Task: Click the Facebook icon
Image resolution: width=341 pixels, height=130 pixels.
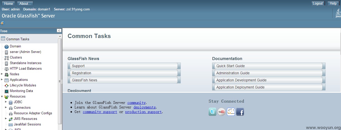Action: 240,112
